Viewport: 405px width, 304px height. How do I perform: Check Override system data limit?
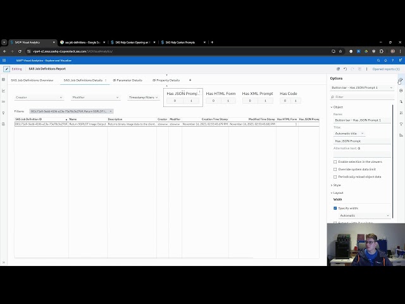click(335, 169)
